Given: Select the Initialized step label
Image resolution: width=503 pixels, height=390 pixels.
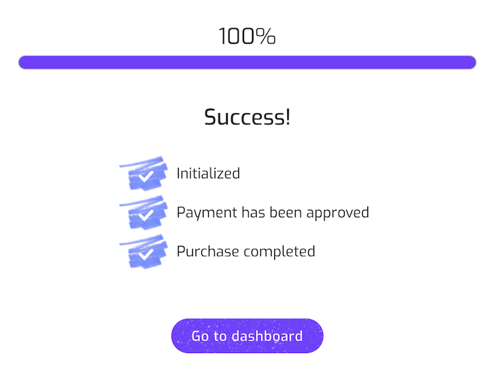Looking at the screenshot, I should (x=208, y=173).
